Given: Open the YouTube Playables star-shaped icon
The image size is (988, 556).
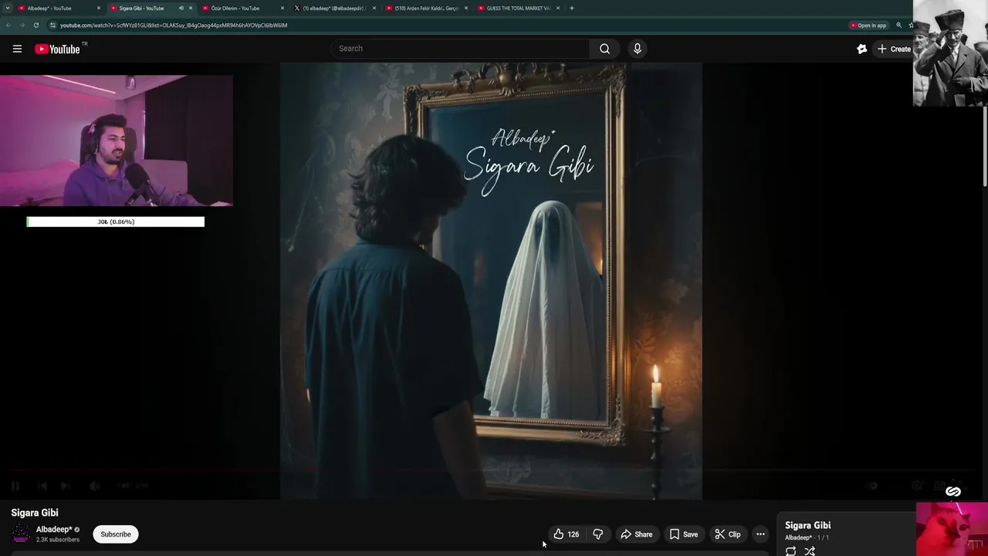Looking at the screenshot, I should [861, 49].
